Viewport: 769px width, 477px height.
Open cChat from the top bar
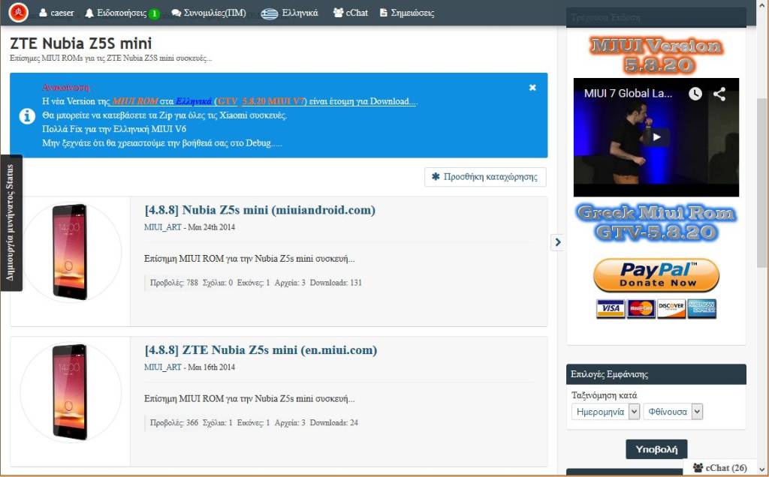[x=350, y=13]
